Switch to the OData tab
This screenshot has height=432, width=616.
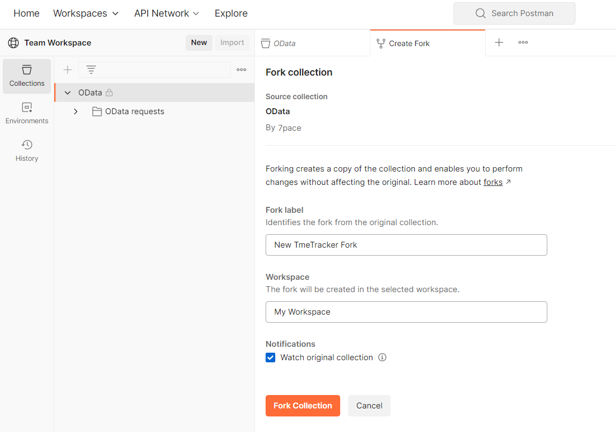pos(312,43)
